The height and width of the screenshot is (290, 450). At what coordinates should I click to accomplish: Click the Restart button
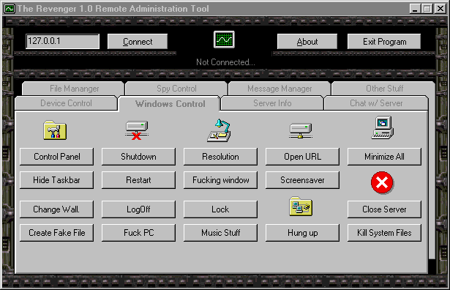coord(138,180)
